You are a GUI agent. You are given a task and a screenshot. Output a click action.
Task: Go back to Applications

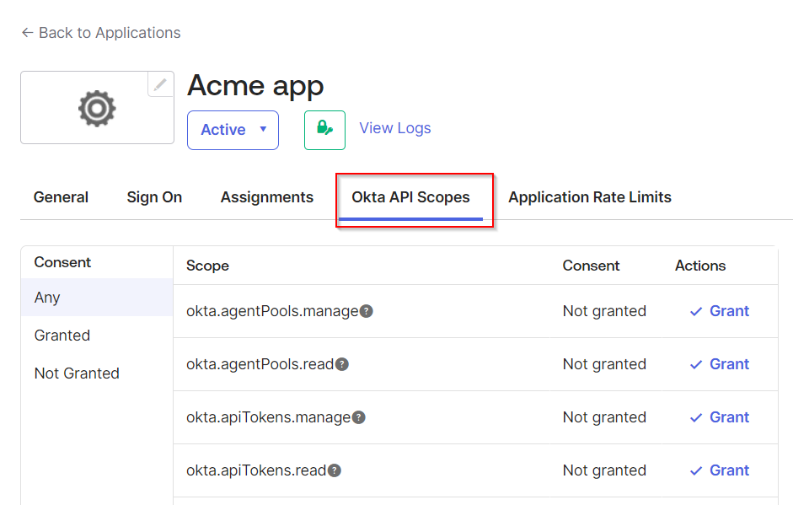(x=100, y=33)
